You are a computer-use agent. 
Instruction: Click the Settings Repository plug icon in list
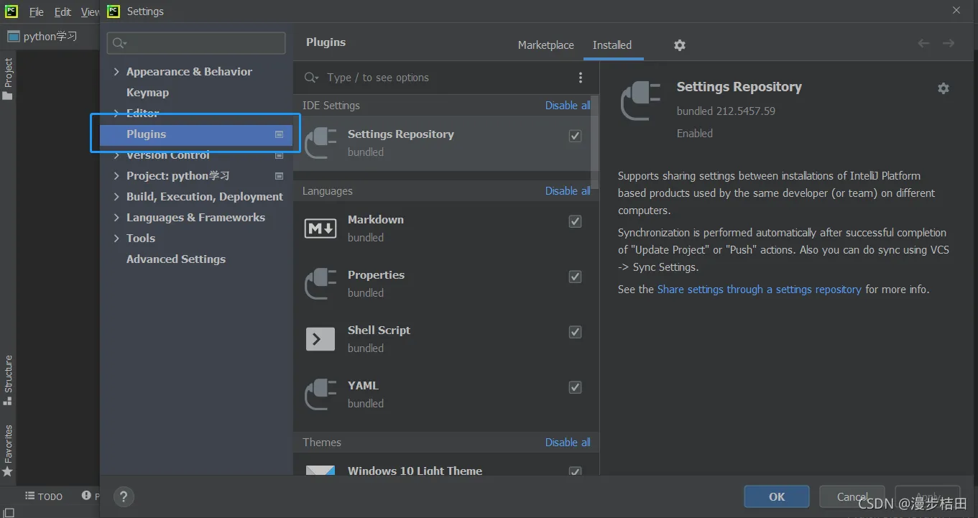tap(320, 142)
